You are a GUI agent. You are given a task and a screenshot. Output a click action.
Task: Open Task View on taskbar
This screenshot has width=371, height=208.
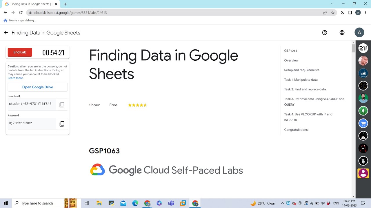coord(87,203)
